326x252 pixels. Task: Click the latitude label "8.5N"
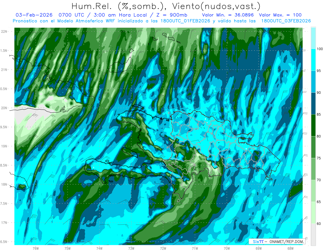(4, 165)
